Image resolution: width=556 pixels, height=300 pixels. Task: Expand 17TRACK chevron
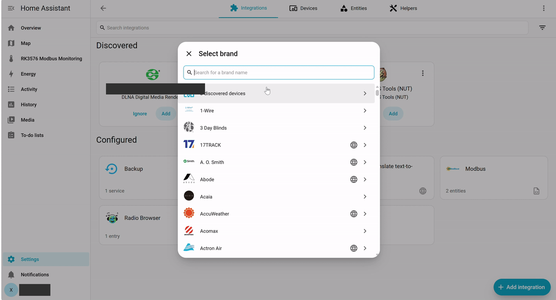point(365,145)
